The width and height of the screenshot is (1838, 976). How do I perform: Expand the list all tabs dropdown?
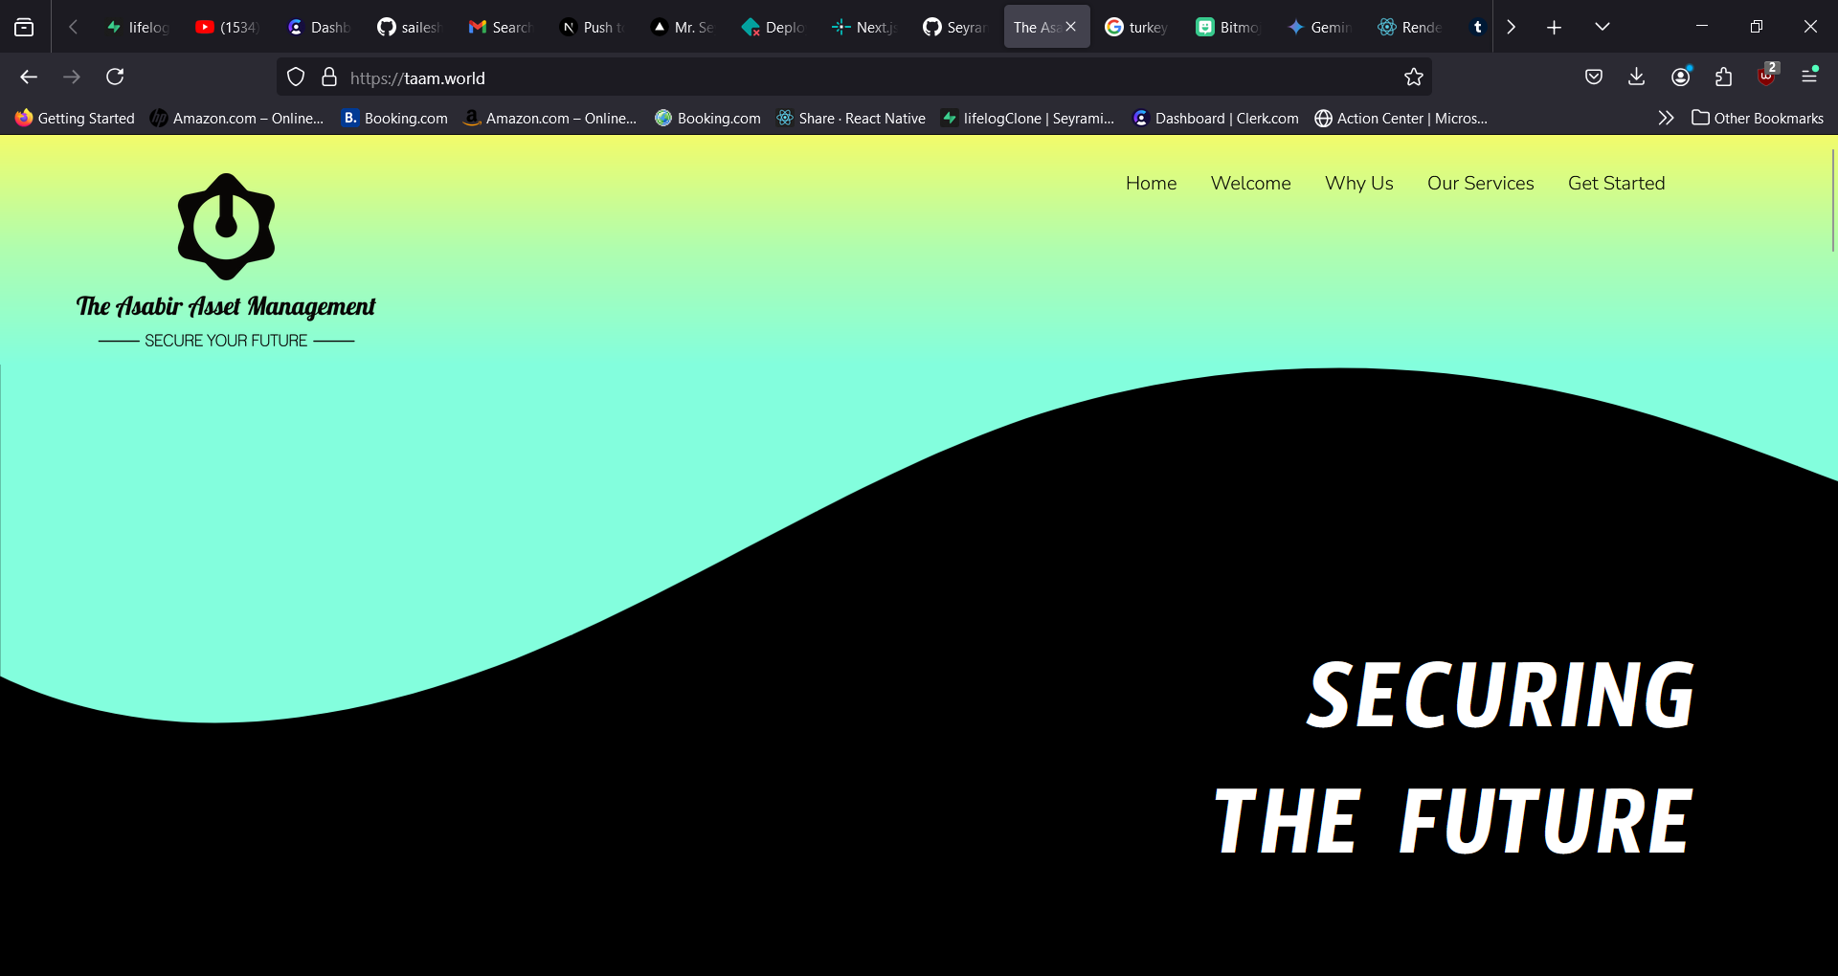(1602, 27)
